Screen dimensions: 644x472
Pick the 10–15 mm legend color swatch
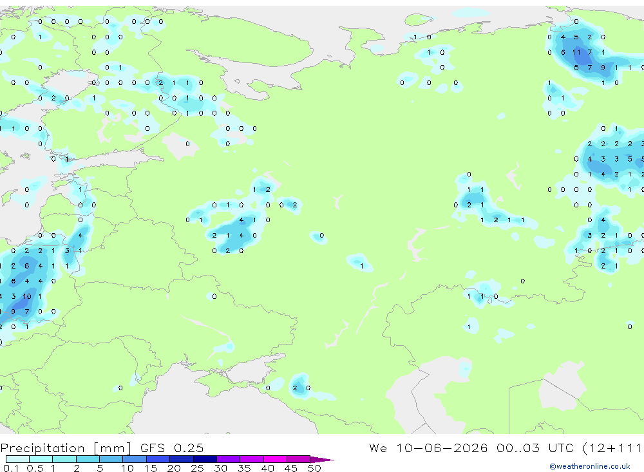(x=135, y=459)
